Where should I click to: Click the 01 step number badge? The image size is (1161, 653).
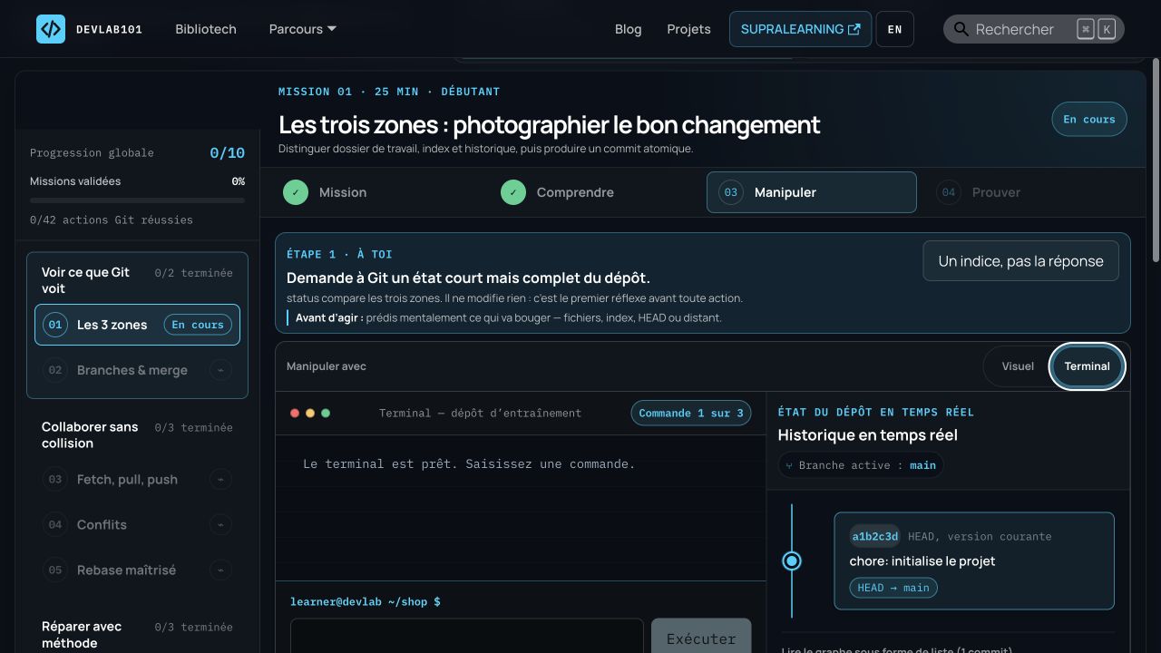click(x=55, y=325)
